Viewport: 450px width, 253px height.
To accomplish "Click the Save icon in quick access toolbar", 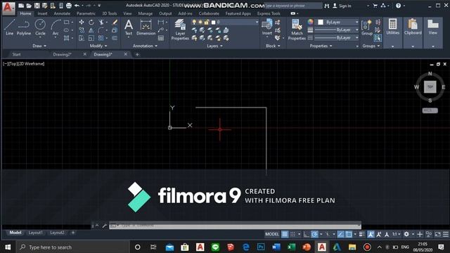I will click(x=37, y=6).
